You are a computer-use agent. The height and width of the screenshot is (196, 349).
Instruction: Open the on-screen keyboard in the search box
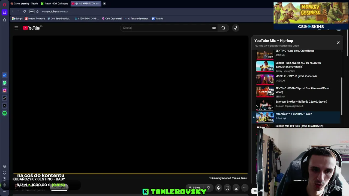(214, 28)
